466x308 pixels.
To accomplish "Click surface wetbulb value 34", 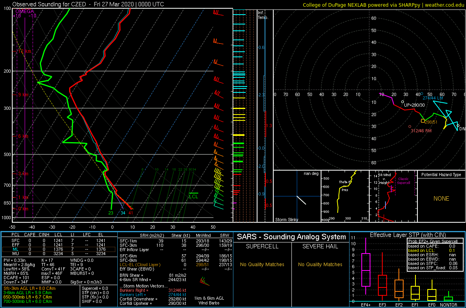I will pyautogui.click(x=123, y=213).
